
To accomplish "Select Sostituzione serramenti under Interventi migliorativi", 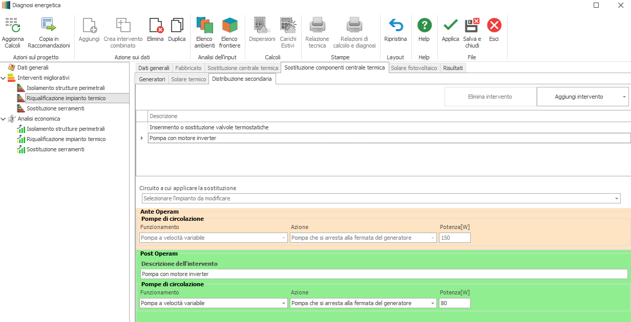I will point(55,108).
